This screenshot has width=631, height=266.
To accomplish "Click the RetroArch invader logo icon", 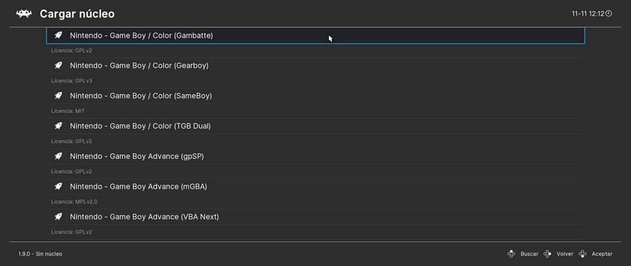I will [24, 14].
